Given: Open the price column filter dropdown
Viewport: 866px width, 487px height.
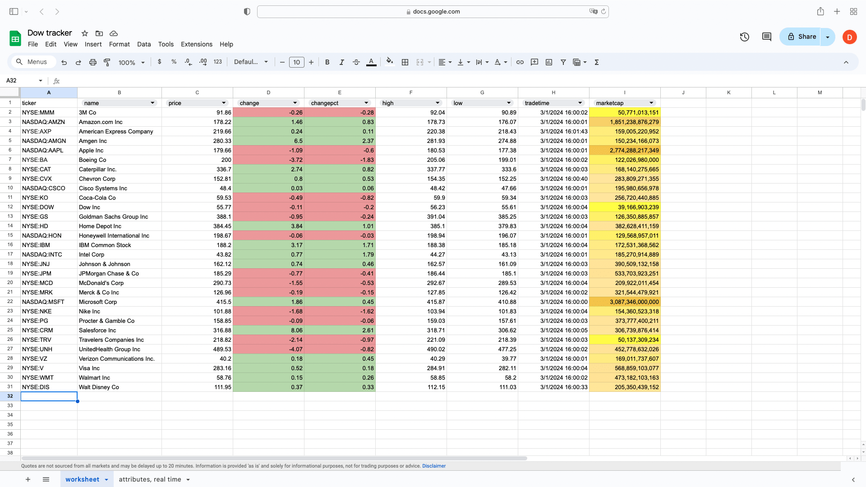Looking at the screenshot, I should coord(224,103).
